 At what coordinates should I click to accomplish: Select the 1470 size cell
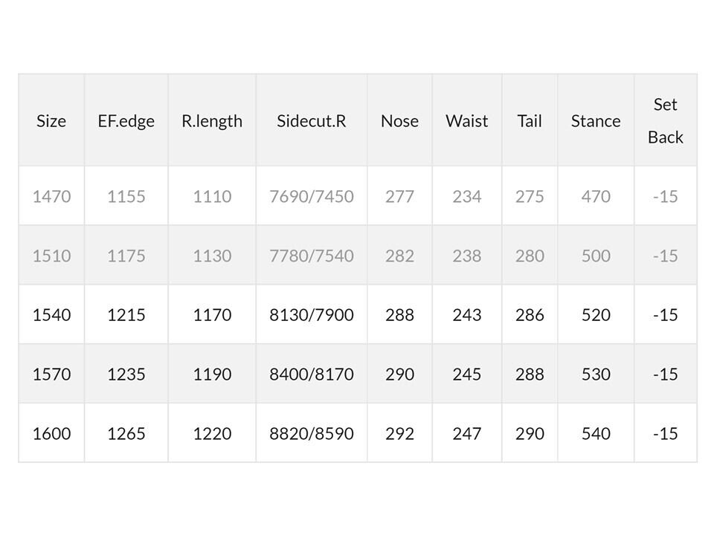pos(51,196)
